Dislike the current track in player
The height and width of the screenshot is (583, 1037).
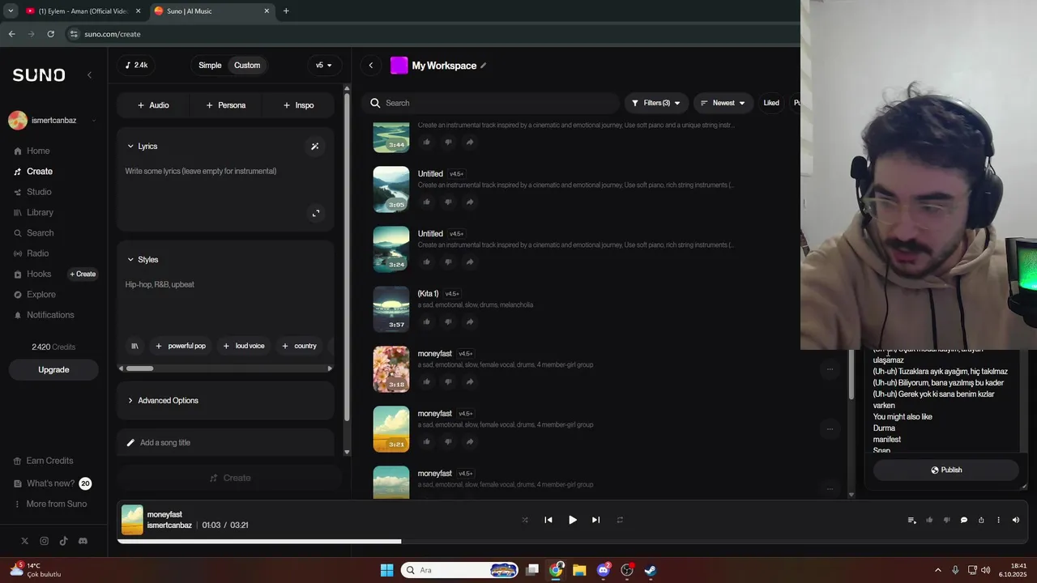click(x=946, y=520)
